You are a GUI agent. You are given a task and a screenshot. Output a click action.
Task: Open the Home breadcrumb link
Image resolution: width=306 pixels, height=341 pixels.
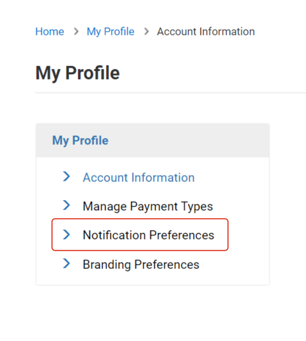point(50,31)
